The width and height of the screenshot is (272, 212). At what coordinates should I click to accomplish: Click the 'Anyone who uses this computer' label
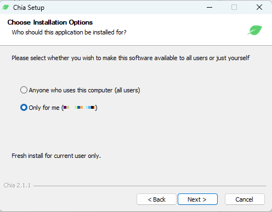84,90
